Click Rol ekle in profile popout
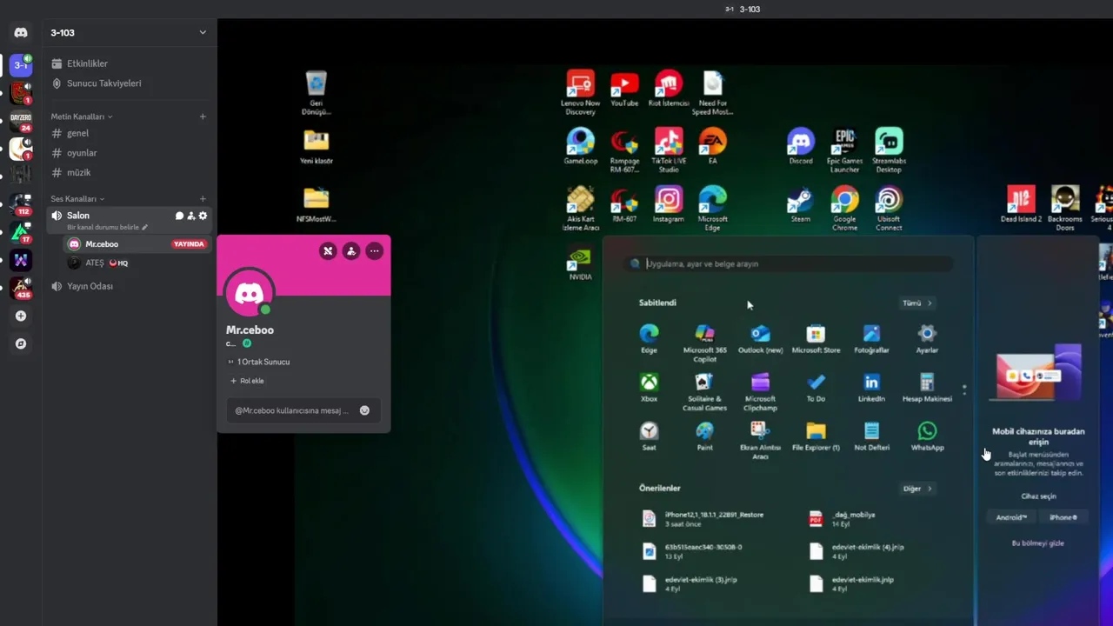The image size is (1113, 626). pyautogui.click(x=247, y=381)
